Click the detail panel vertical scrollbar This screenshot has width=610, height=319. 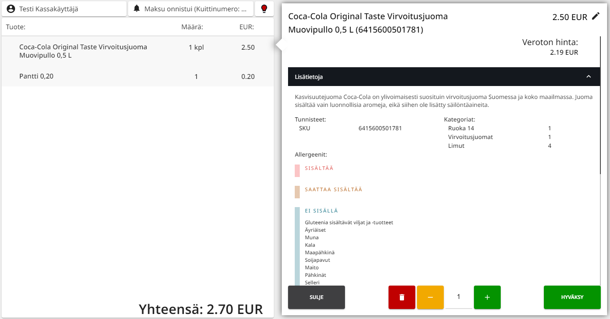tap(601, 104)
